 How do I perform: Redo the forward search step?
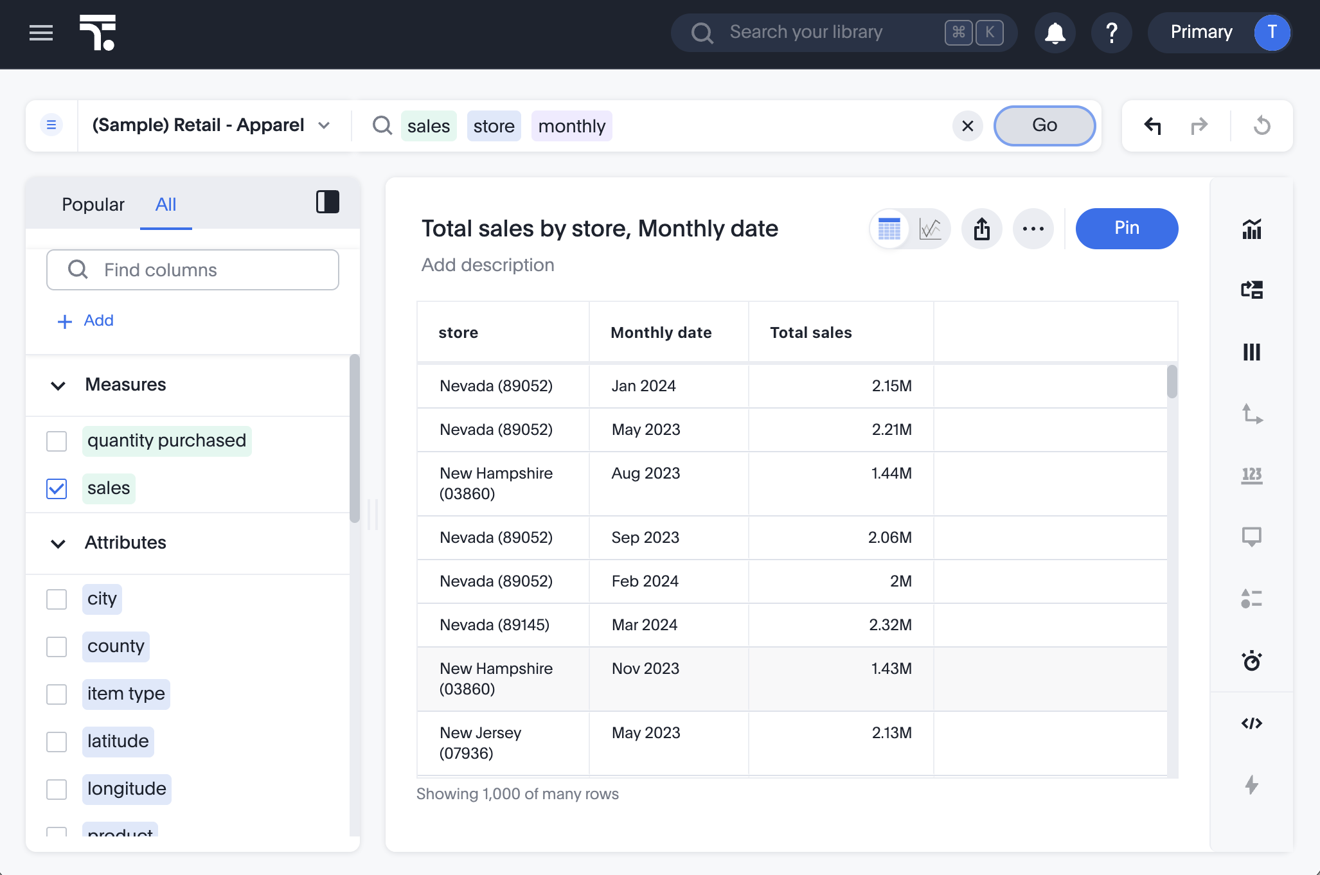[1199, 125]
